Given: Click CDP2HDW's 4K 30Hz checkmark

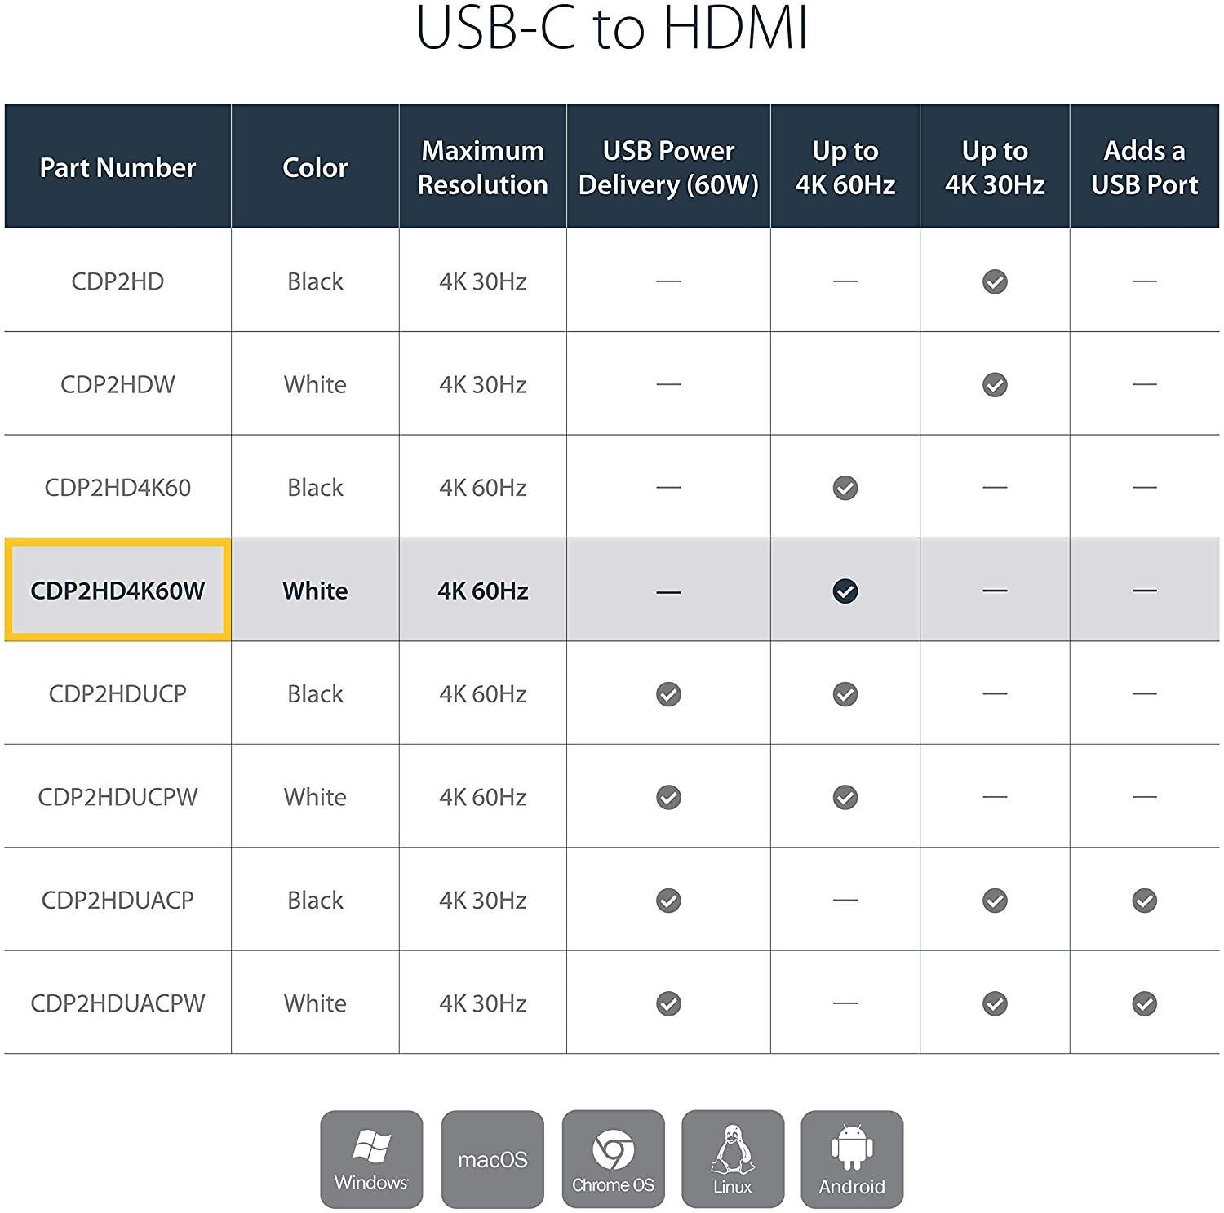Looking at the screenshot, I should coord(995,384).
